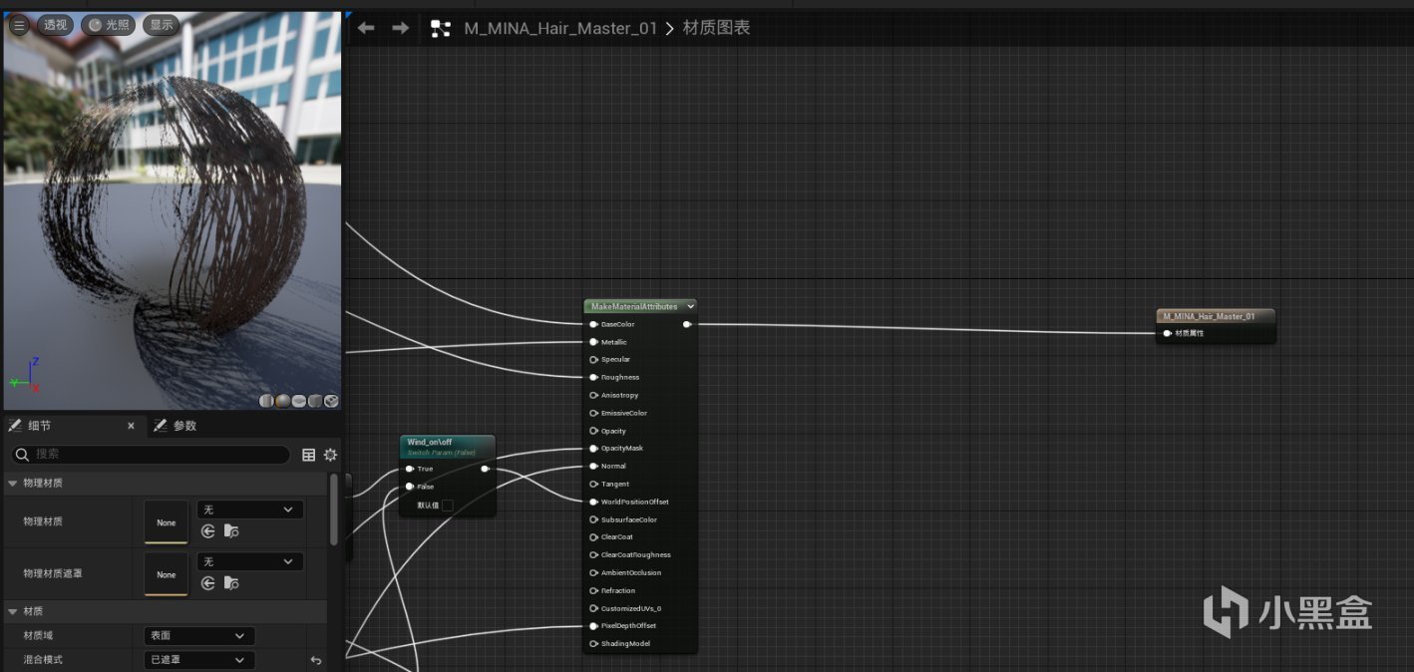
Task: Click the WorldPositionOffset input pin
Action: coord(593,502)
